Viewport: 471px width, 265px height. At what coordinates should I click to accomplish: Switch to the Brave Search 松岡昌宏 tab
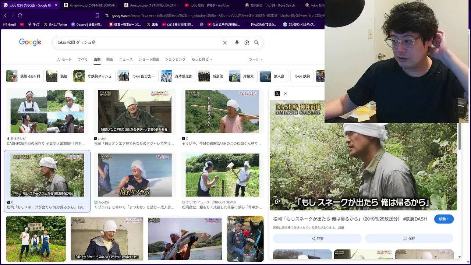pyautogui.click(x=272, y=5)
